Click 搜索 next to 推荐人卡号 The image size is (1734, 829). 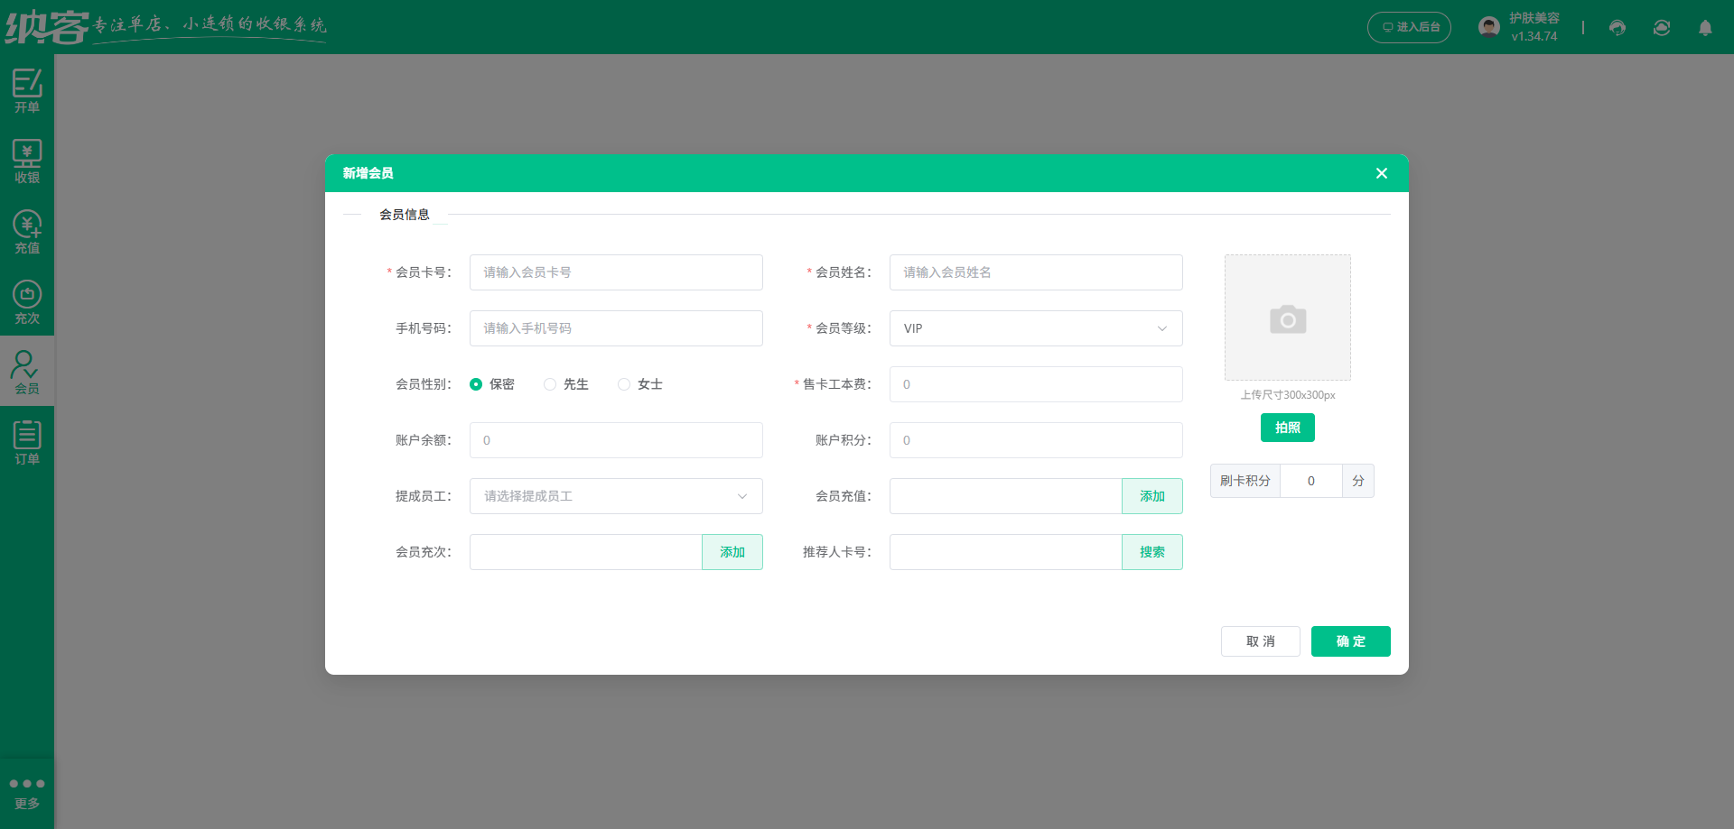[1152, 552]
